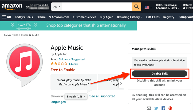This screenshot has height=112, width=193.
Task: Open the All hamburger menu
Action: [x=7, y=17]
